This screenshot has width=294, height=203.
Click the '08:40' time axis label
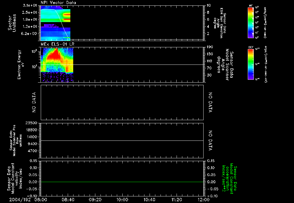click(x=68, y=200)
